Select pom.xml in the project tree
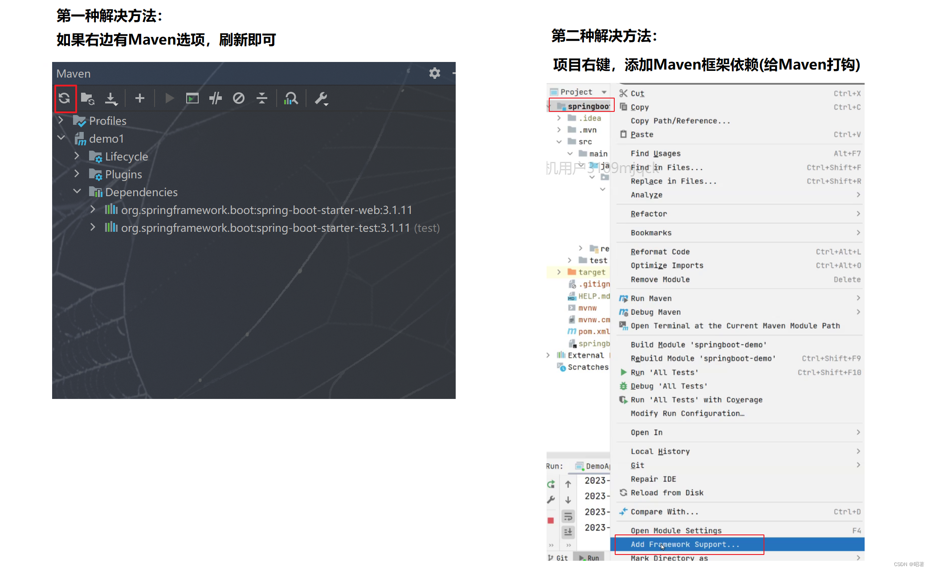This screenshot has width=931, height=571. pyautogui.click(x=593, y=332)
